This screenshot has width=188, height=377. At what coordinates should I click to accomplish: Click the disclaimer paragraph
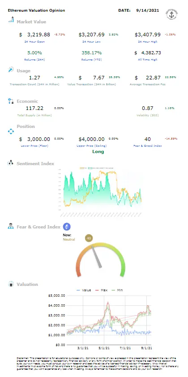coord(98,364)
